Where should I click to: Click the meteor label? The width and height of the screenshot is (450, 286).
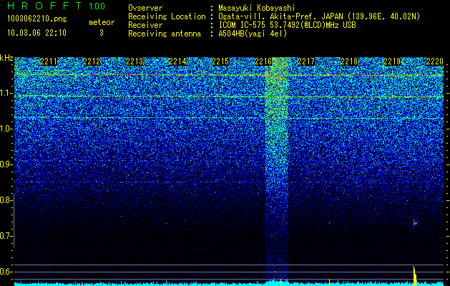pos(102,22)
